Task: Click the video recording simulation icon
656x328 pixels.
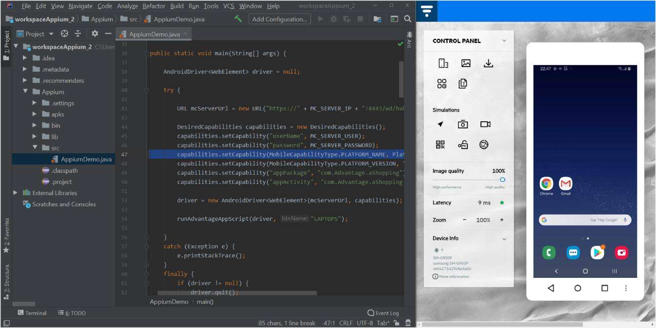Action: pos(485,124)
